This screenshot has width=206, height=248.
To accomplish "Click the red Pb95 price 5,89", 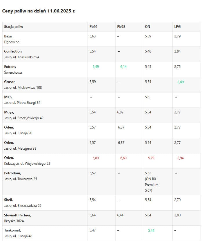I will click(96, 158).
